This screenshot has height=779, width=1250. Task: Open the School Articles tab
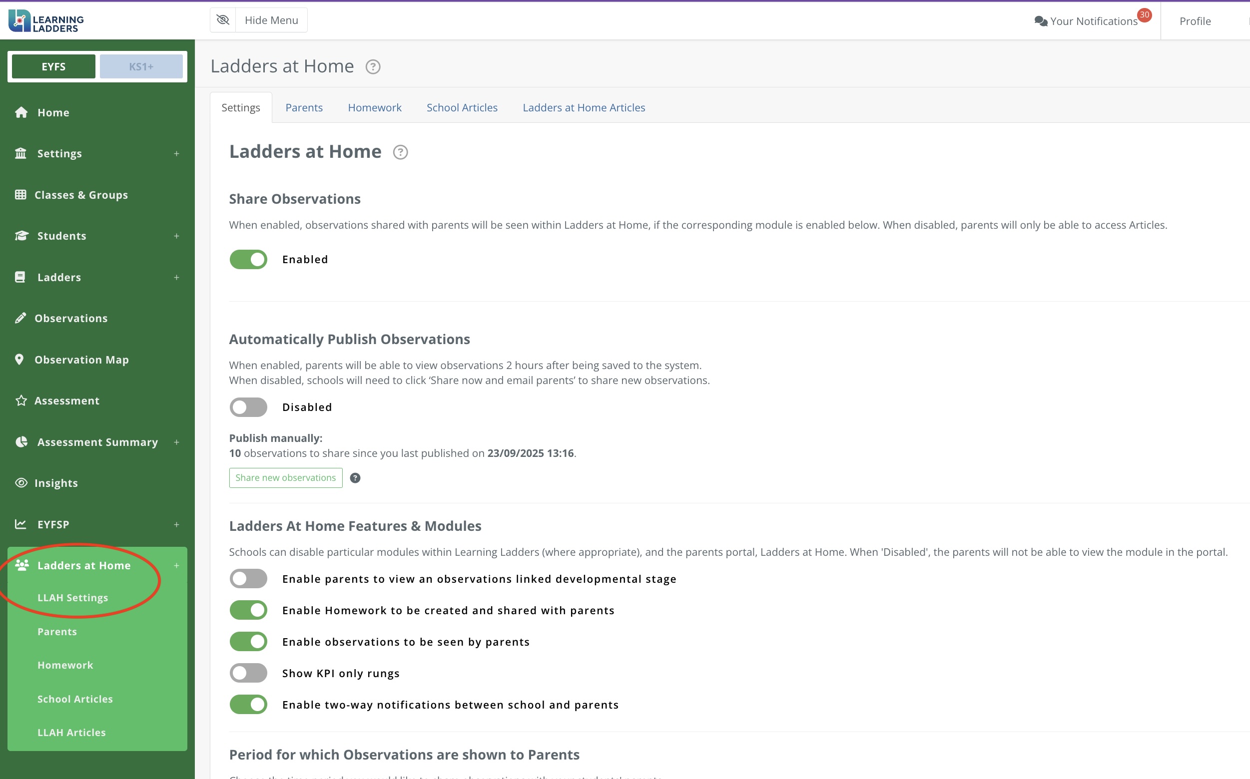tap(462, 108)
